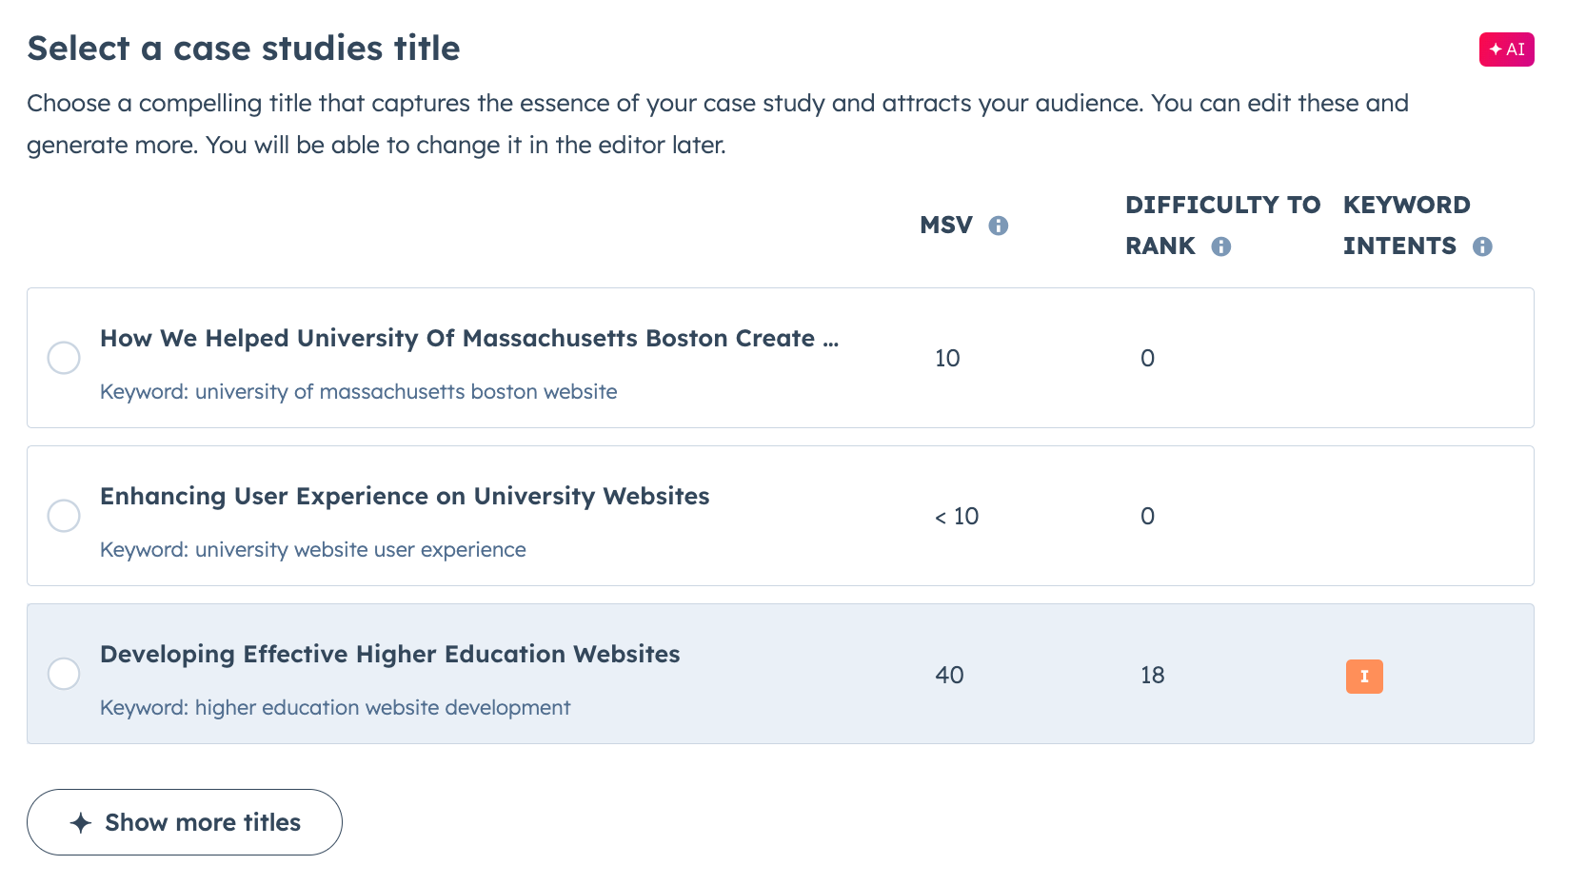The width and height of the screenshot is (1586, 885).
Task: Click keyword higher education website development
Action: (335, 707)
